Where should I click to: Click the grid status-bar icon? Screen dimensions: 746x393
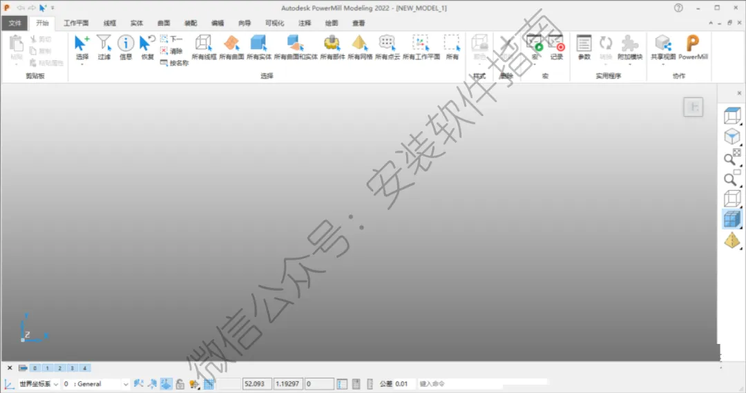(209, 383)
